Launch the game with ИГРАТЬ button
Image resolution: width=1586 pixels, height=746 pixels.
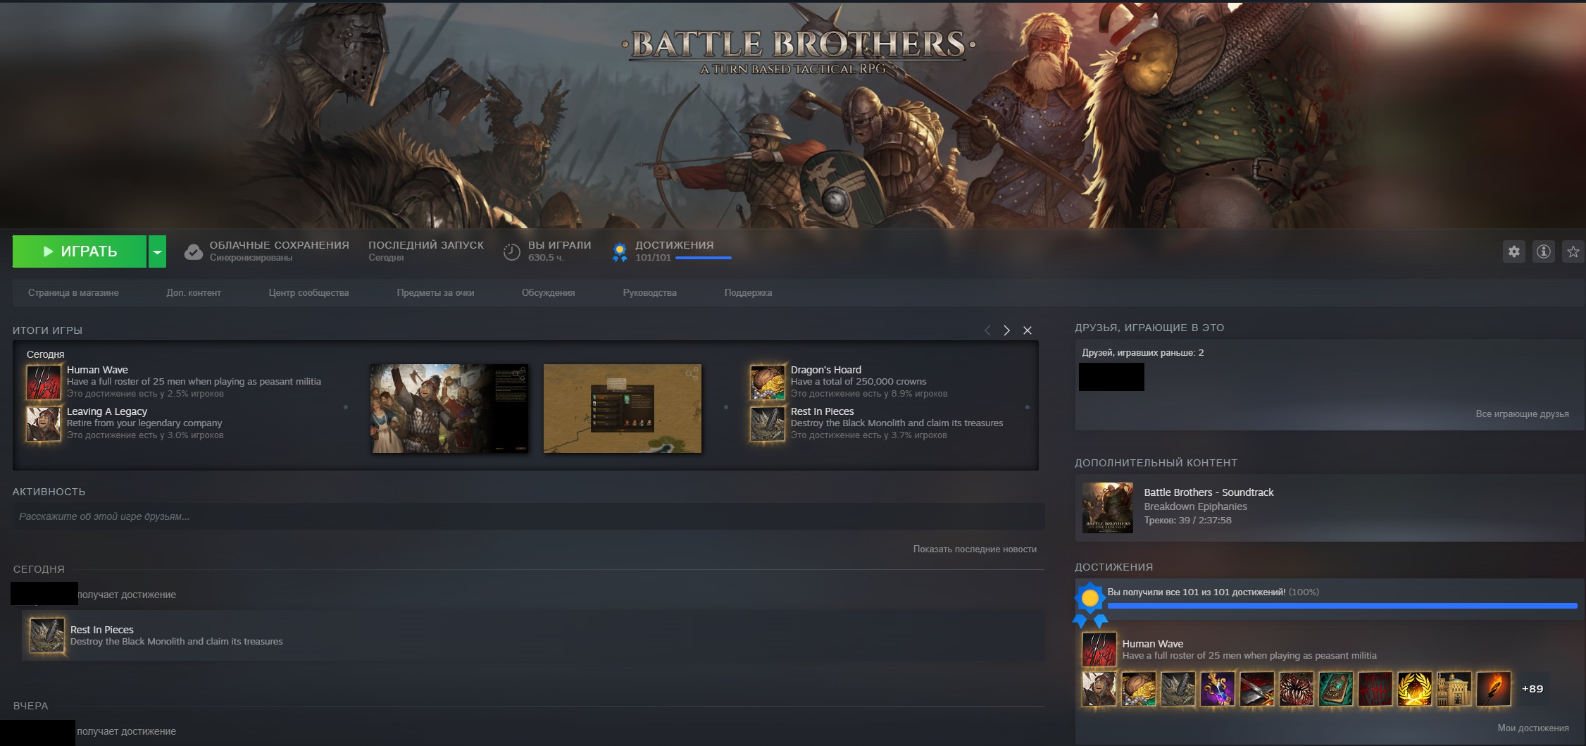pyautogui.click(x=80, y=251)
